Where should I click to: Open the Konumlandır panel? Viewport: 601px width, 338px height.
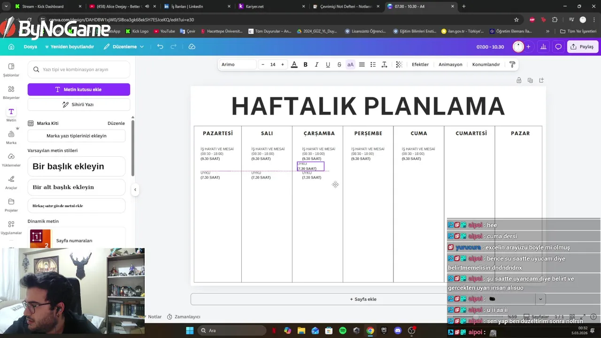coord(486,64)
